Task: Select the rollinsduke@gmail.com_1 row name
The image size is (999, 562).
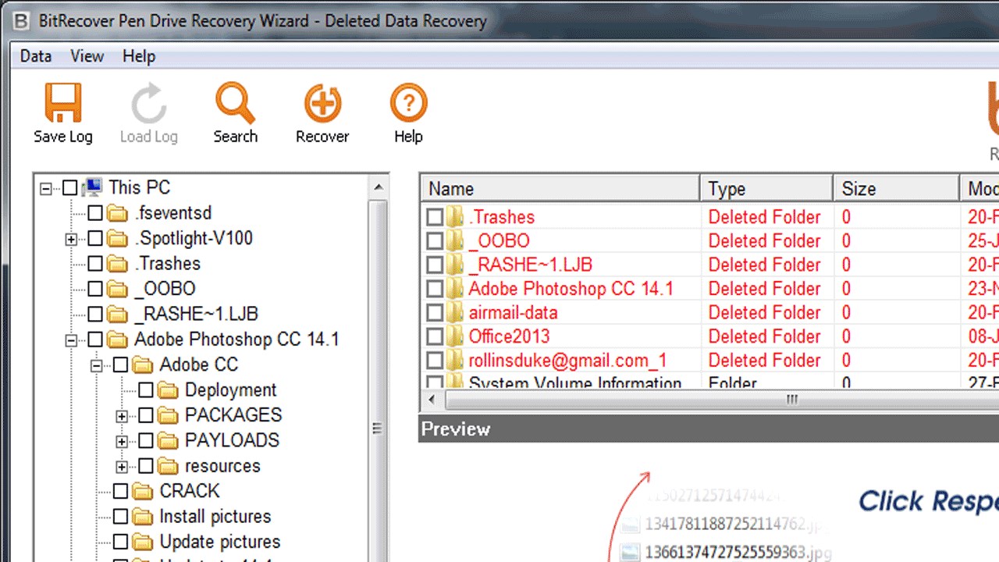Action: pyautogui.click(x=567, y=361)
